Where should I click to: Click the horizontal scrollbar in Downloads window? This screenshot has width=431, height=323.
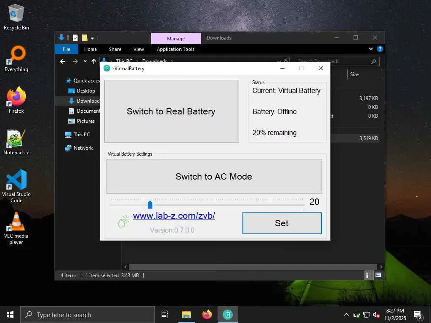click(x=253, y=267)
